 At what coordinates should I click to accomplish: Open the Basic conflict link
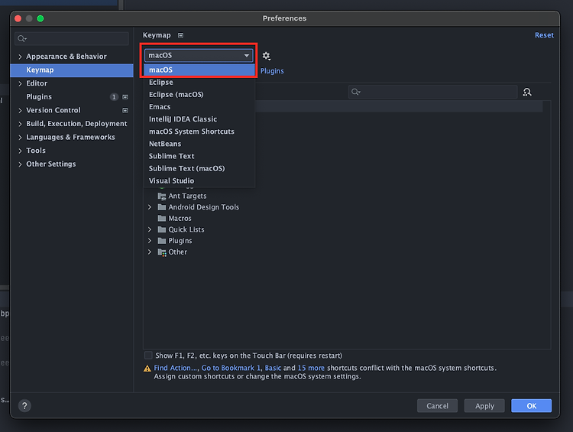pyautogui.click(x=273, y=368)
